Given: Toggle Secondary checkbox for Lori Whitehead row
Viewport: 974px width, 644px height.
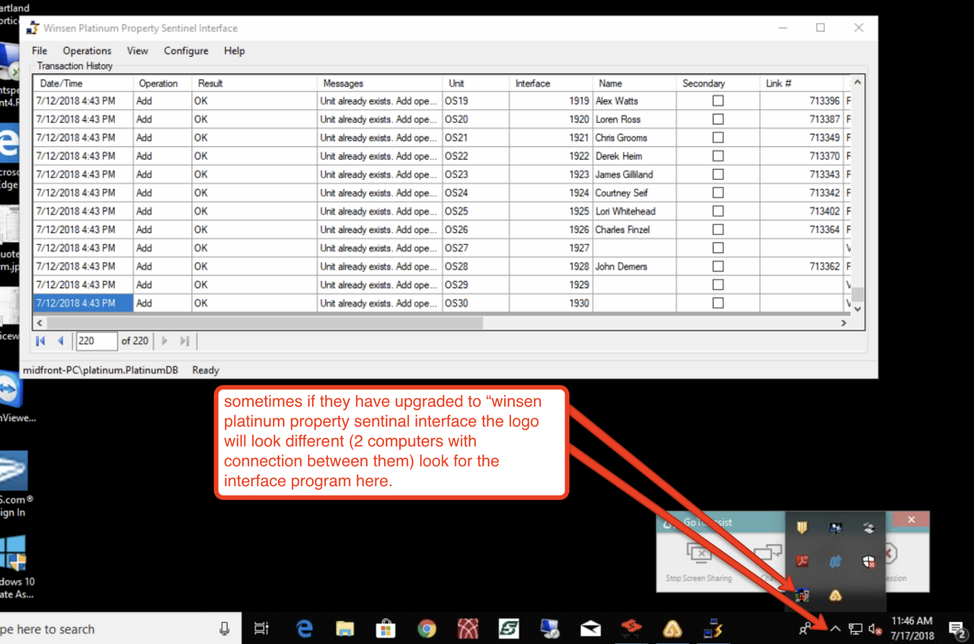Looking at the screenshot, I should point(718,211).
